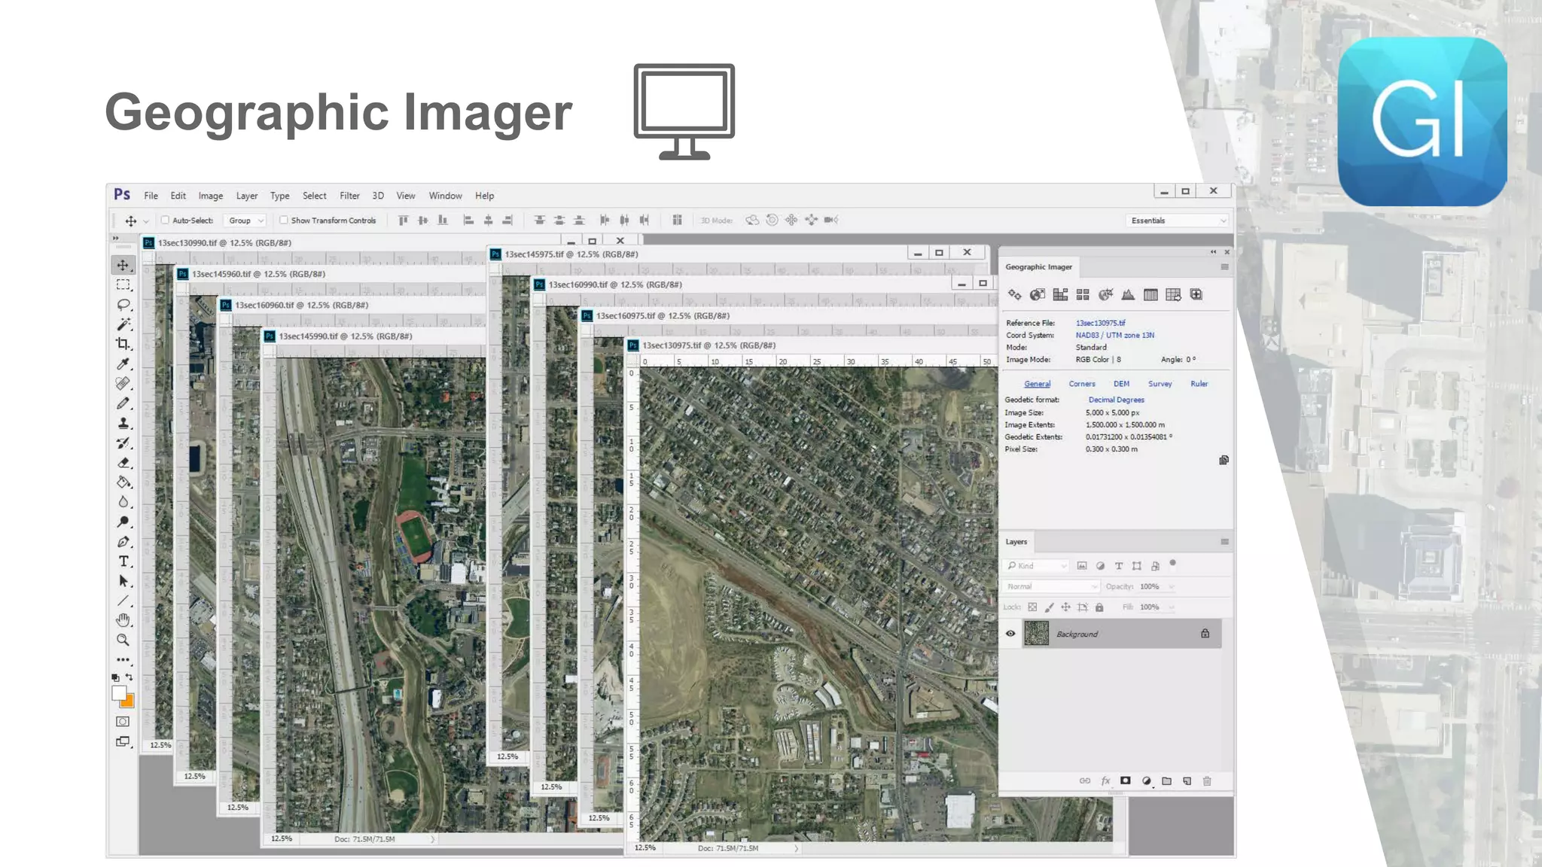Toggle Lock position icon in Layers panel
The width and height of the screenshot is (1542, 867).
pyautogui.click(x=1065, y=607)
